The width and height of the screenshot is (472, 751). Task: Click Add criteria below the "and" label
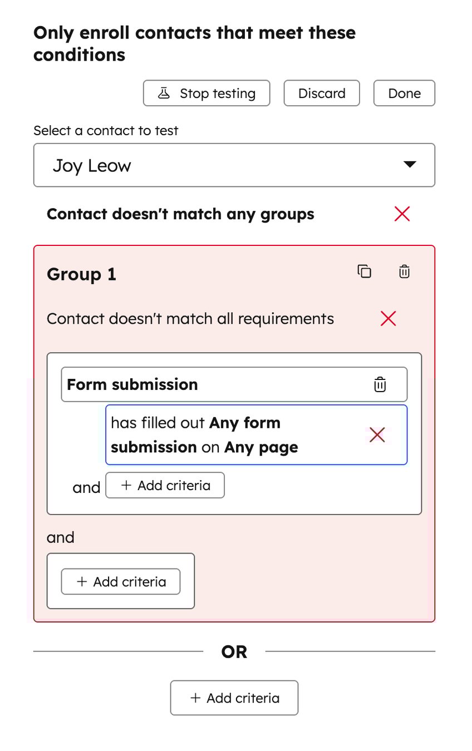(120, 581)
